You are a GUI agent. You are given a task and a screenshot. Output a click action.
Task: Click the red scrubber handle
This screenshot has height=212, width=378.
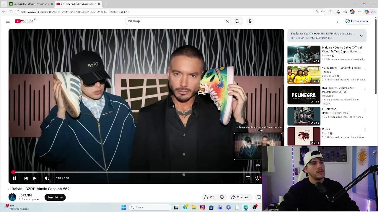pyautogui.click(x=13, y=172)
